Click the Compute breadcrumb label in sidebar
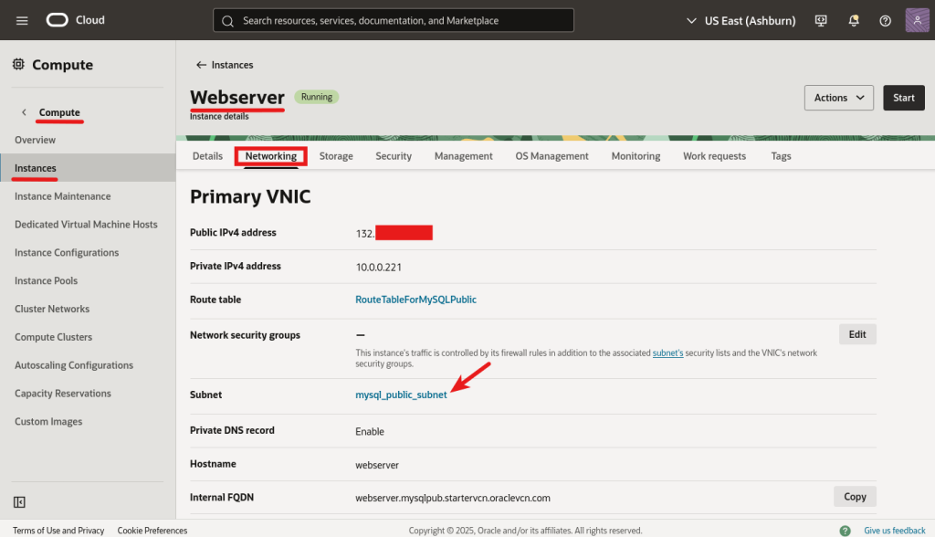This screenshot has width=935, height=537. click(59, 112)
